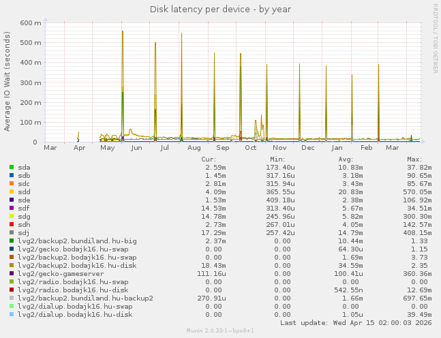This screenshot has width=441, height=338.
Task: Click the sdj max value 408.15m
Action: (417, 233)
